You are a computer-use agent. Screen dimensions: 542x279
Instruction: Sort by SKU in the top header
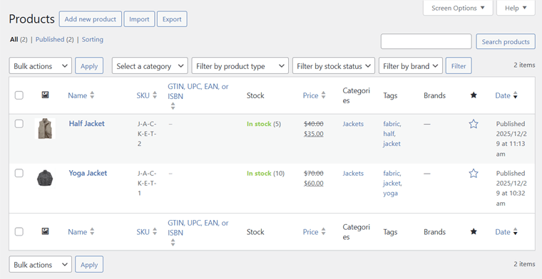click(147, 95)
